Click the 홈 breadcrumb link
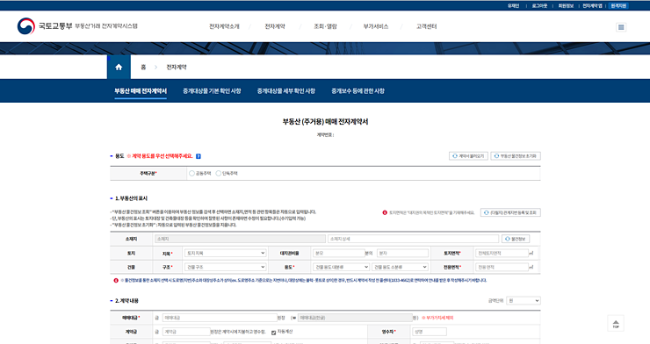This screenshot has height=344, width=650. pyautogui.click(x=143, y=67)
